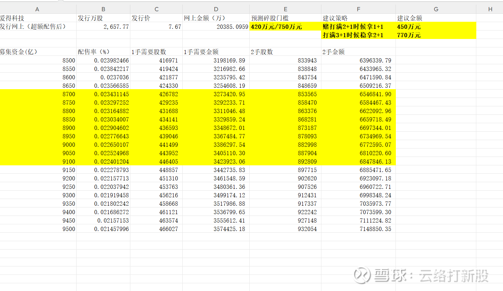
Task: Select column D header
Action: 216,9
